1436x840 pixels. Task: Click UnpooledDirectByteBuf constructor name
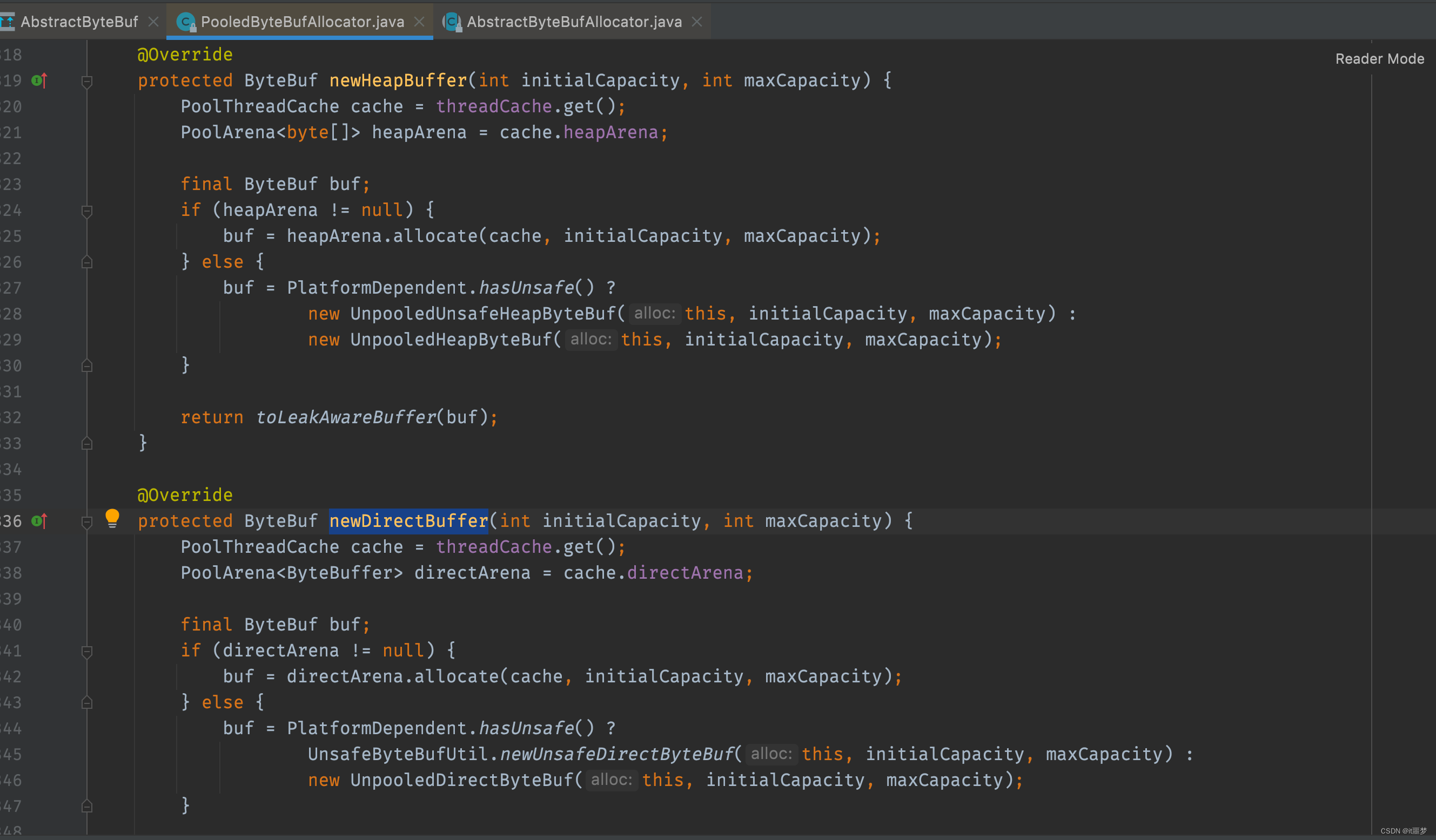[461, 780]
